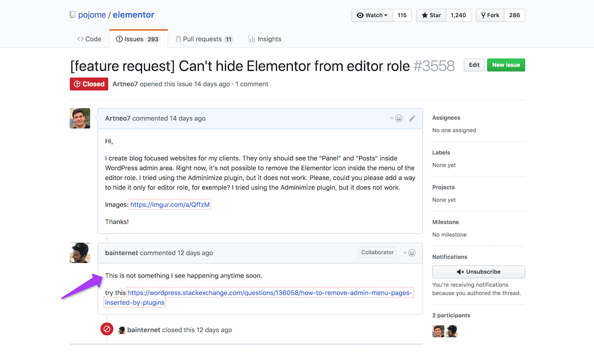The image size is (594, 354).
Task: Click the Collaborator badge
Action: coord(377,253)
